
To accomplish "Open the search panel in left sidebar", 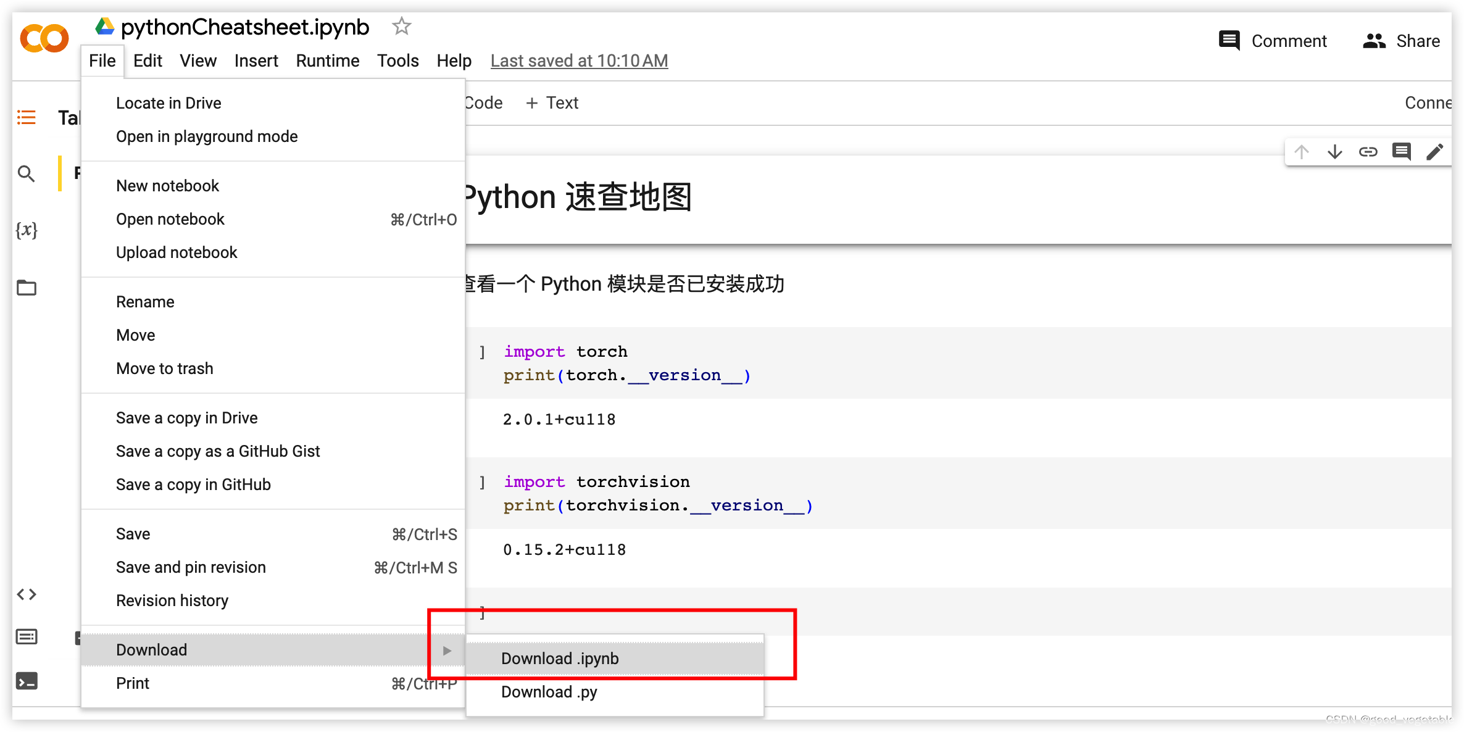I will pos(27,174).
